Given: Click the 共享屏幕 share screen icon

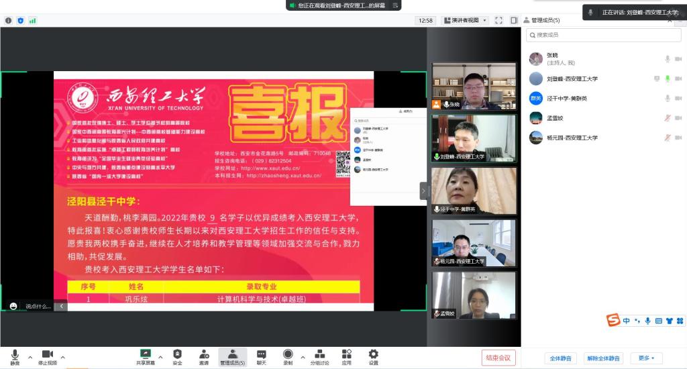Looking at the screenshot, I should [145, 356].
